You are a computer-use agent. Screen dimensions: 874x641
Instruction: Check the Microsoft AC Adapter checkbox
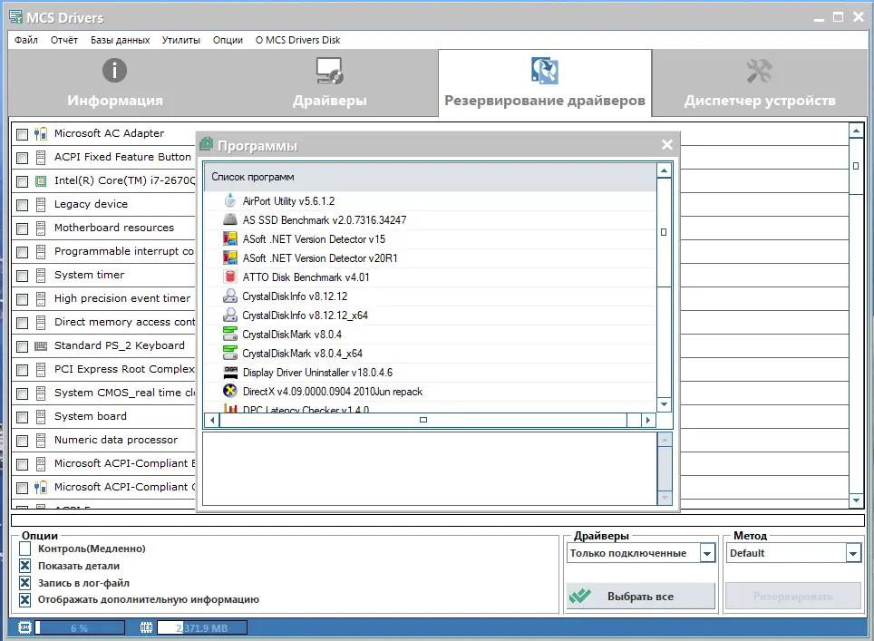click(23, 134)
